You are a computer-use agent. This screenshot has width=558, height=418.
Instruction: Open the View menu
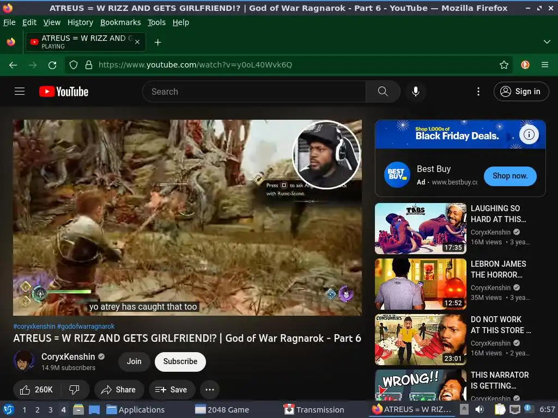click(52, 22)
